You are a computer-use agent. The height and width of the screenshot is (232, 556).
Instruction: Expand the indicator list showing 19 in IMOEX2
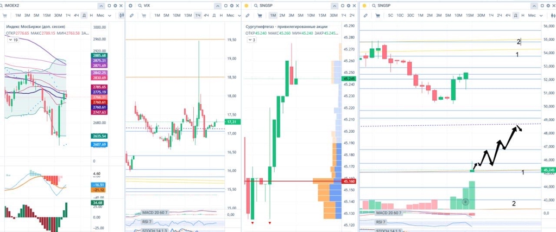(x=13, y=40)
